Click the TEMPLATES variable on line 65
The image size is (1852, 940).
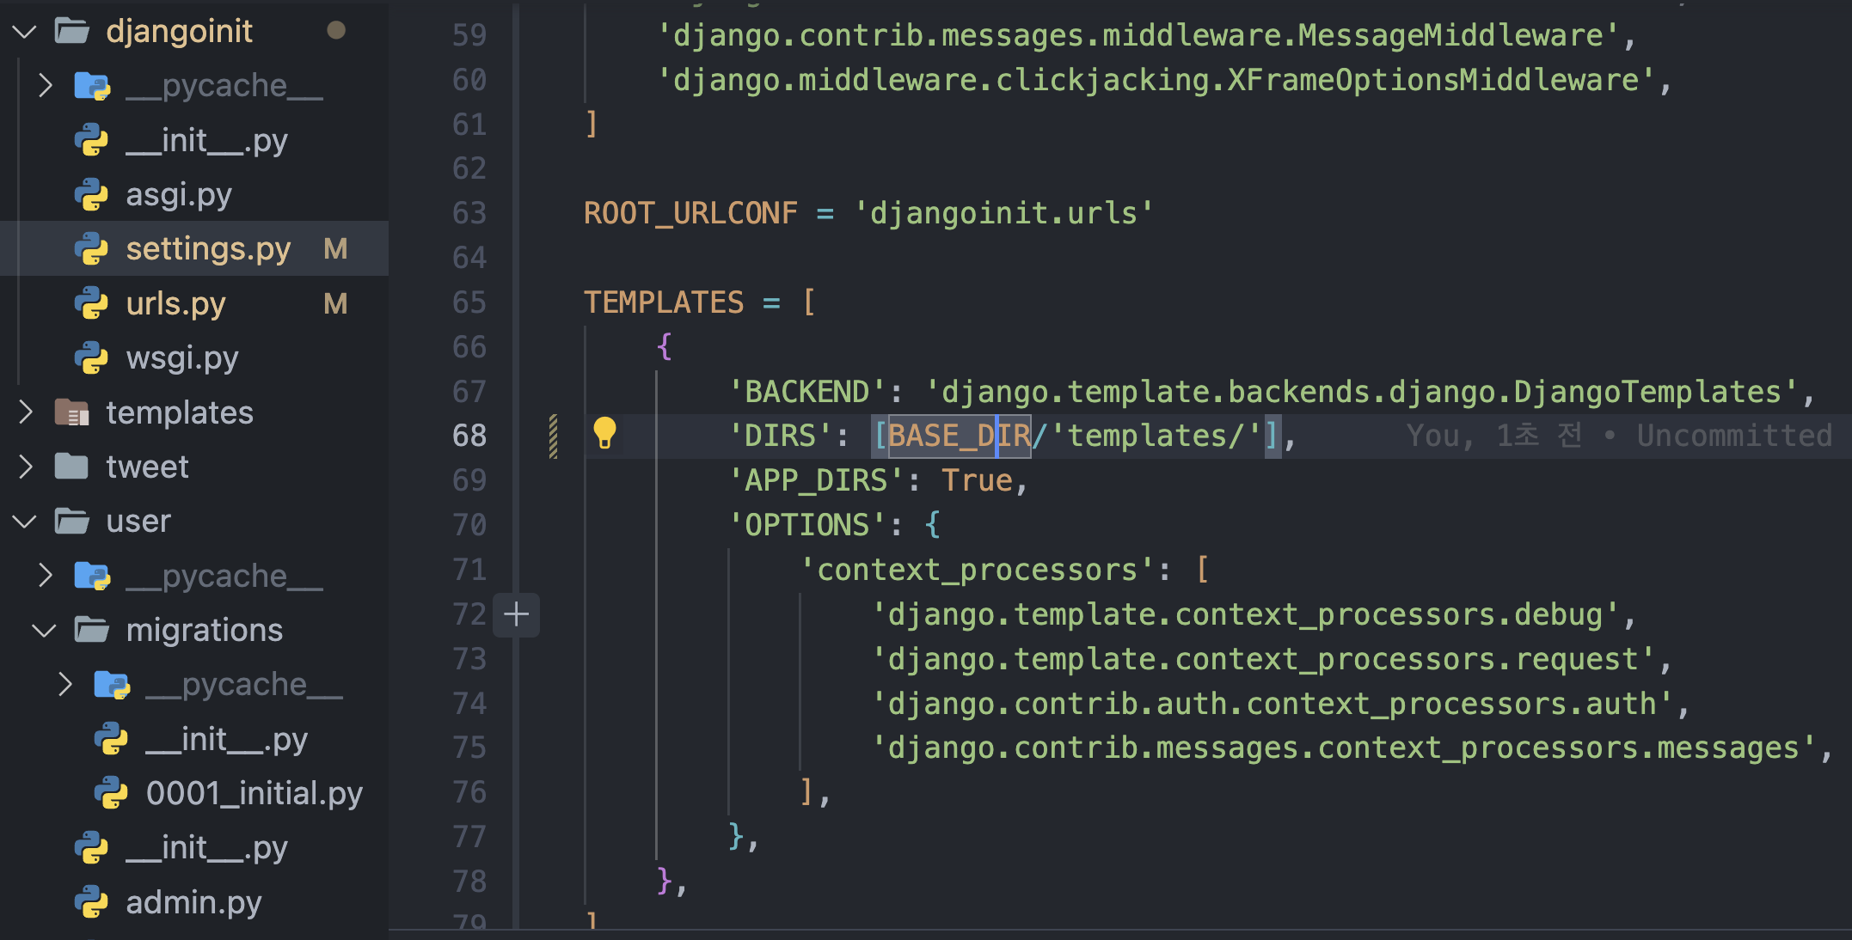point(664,302)
